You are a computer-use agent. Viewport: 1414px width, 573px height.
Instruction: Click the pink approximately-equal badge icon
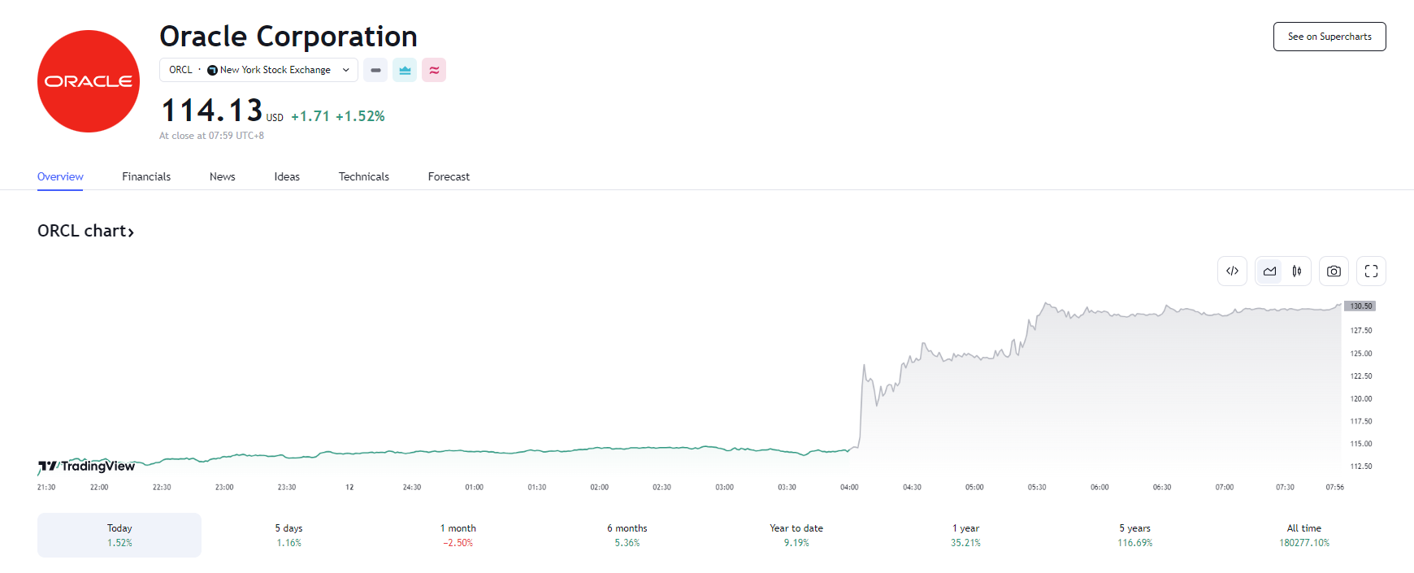tap(434, 70)
